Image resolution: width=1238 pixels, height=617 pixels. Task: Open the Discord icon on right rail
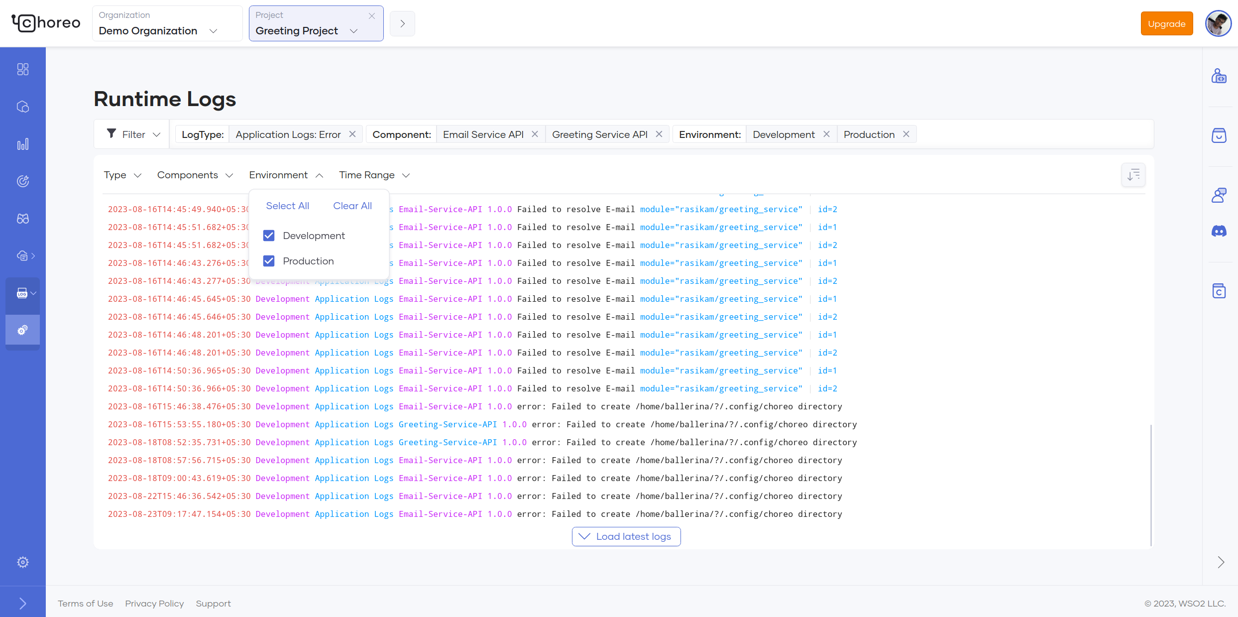[x=1219, y=231]
